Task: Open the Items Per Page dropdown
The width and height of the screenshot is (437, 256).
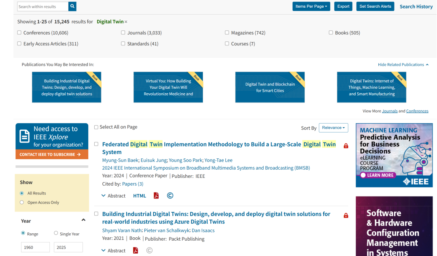Action: [311, 6]
